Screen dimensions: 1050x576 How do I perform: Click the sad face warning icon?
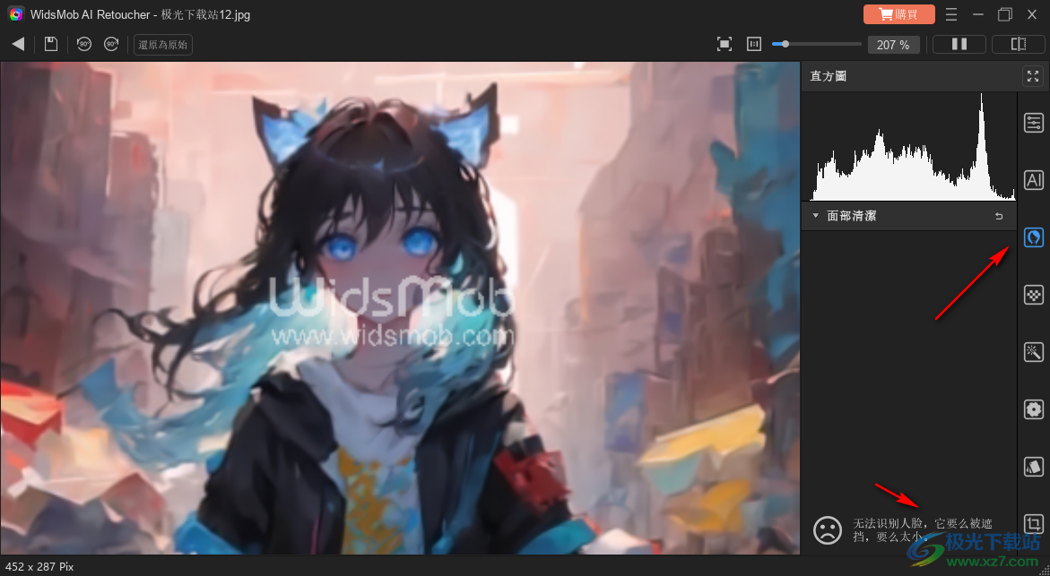pos(828,529)
